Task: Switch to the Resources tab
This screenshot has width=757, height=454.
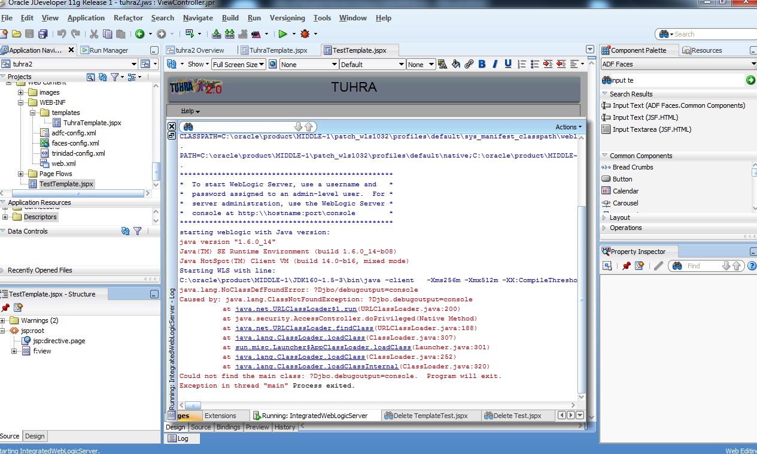Action: coord(702,50)
